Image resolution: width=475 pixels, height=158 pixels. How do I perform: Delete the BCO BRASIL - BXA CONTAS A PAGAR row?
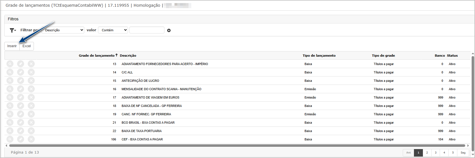point(31,123)
